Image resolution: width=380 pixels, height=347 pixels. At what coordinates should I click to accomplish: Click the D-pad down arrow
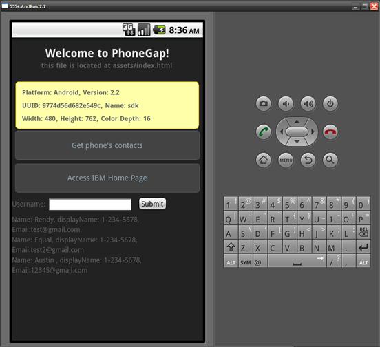297,142
